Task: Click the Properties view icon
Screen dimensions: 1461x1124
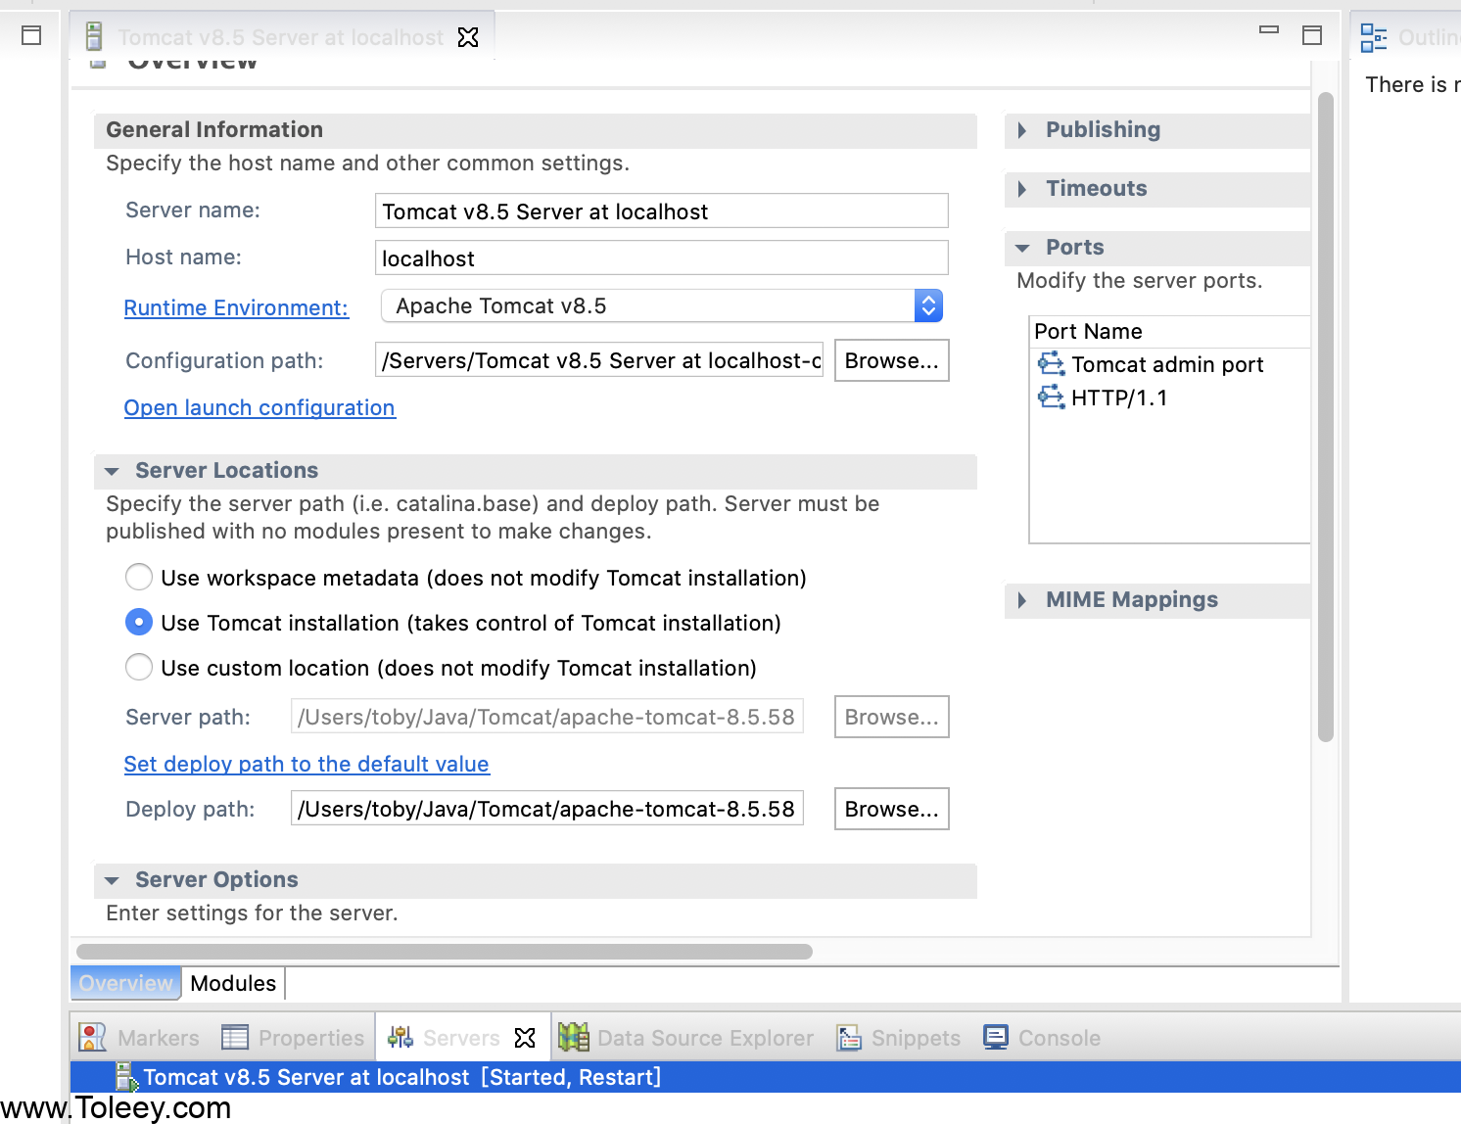Action: coord(235,1038)
